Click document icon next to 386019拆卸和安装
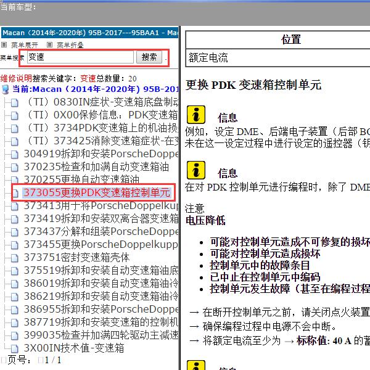The height and width of the screenshot is (370, 370). click(x=15, y=284)
